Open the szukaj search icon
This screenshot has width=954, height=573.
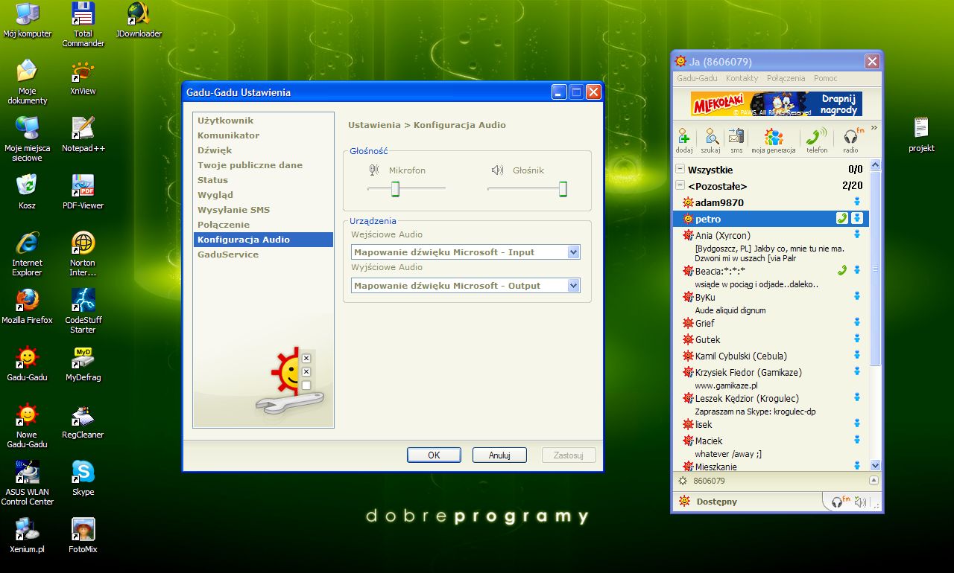point(712,140)
